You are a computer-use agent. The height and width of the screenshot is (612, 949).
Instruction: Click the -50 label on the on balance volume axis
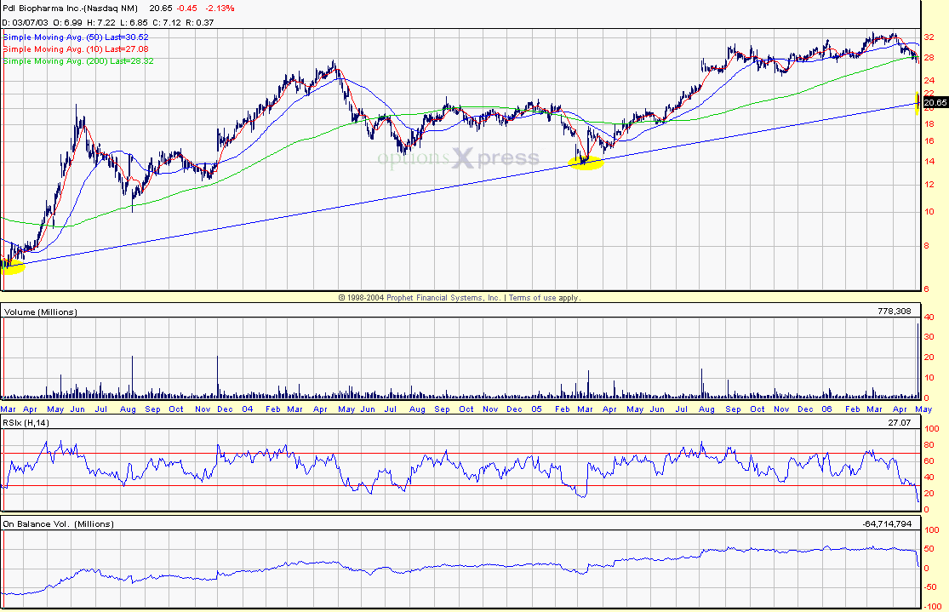click(931, 587)
